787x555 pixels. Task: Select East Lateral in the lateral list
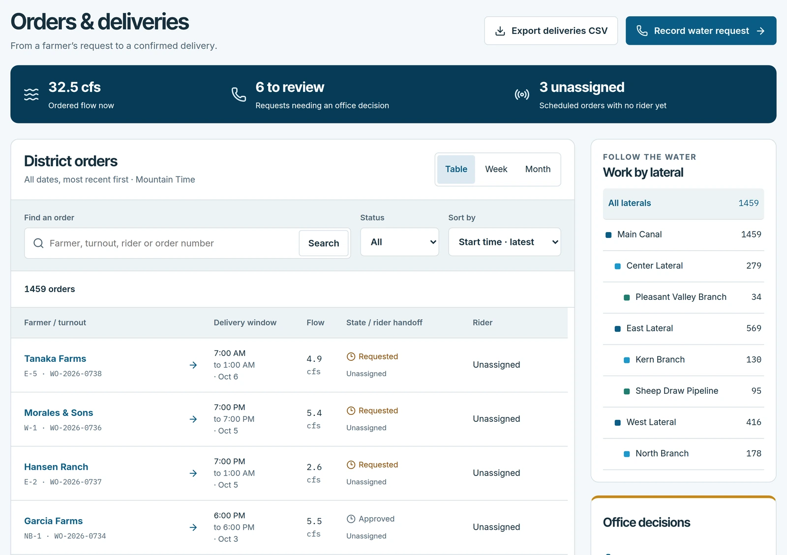click(x=683, y=328)
